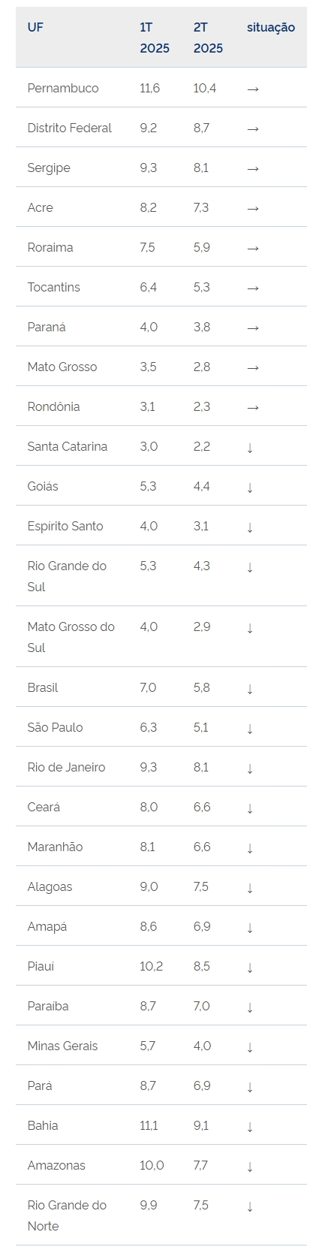Select the Distrito Federal row name

pos(69,128)
